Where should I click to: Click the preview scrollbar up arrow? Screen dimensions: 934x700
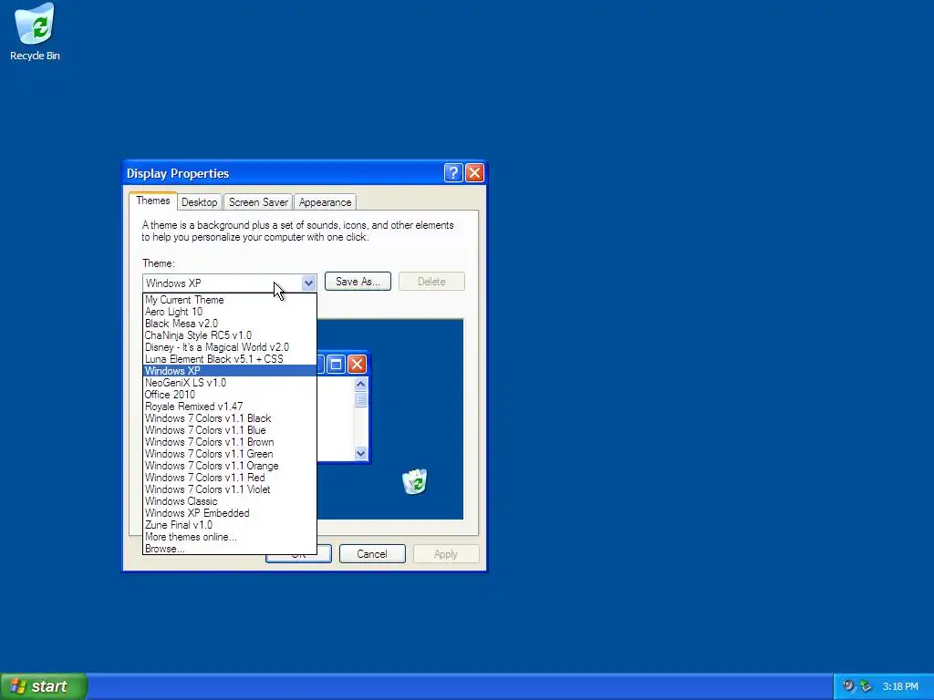click(x=360, y=385)
